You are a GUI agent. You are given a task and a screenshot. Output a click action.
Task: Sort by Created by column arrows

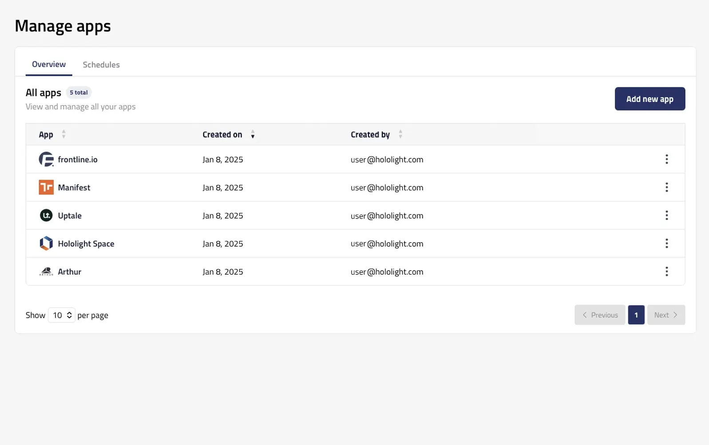pos(400,134)
